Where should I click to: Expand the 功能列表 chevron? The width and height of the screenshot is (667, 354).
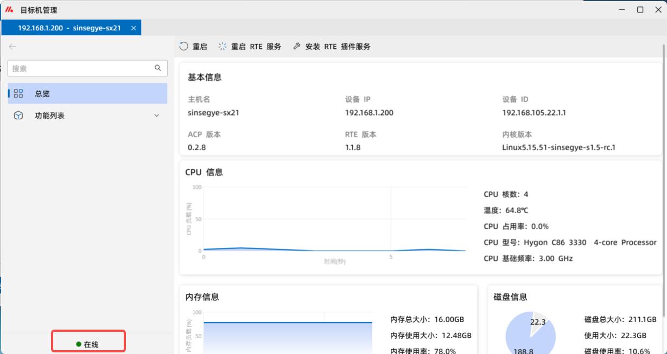(157, 115)
